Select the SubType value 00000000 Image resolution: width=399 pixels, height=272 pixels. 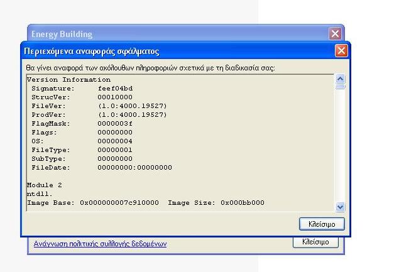coord(115,159)
